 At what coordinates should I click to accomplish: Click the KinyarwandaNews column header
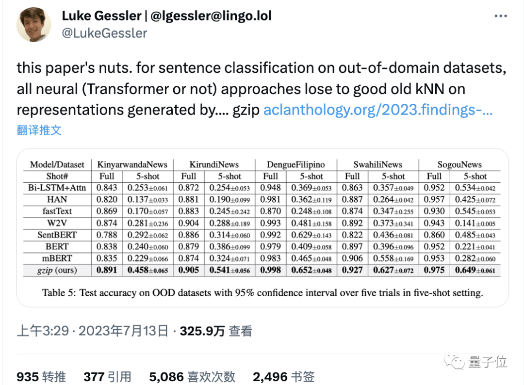(x=132, y=164)
